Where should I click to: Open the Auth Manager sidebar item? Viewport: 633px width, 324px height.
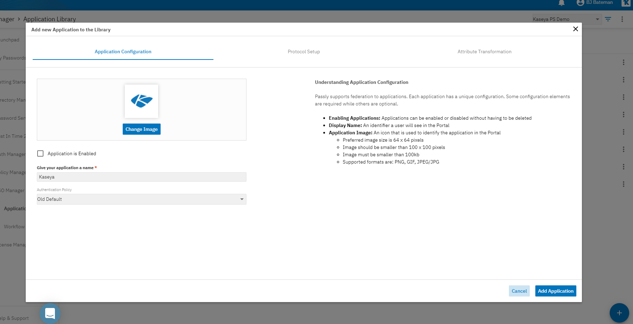pyautogui.click(x=13, y=154)
